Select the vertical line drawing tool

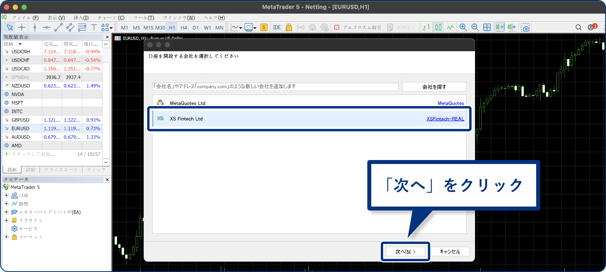coord(35,27)
